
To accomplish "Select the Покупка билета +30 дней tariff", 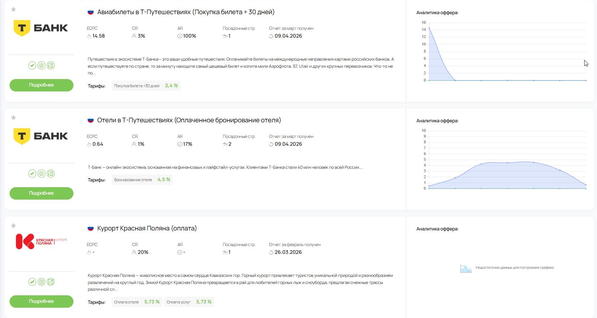I will point(146,86).
